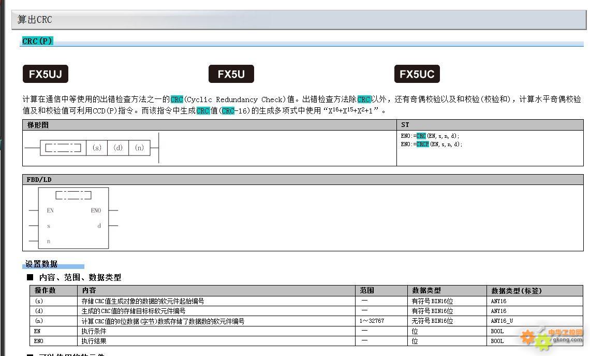Select the CCD(P) instruction name in description
Viewport: 590px width, 356px height.
point(106,111)
